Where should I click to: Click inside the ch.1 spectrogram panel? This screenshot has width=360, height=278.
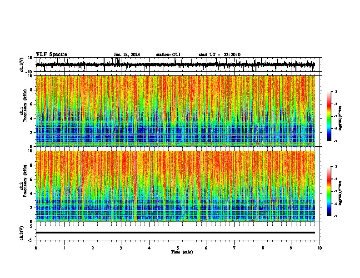(x=175, y=111)
